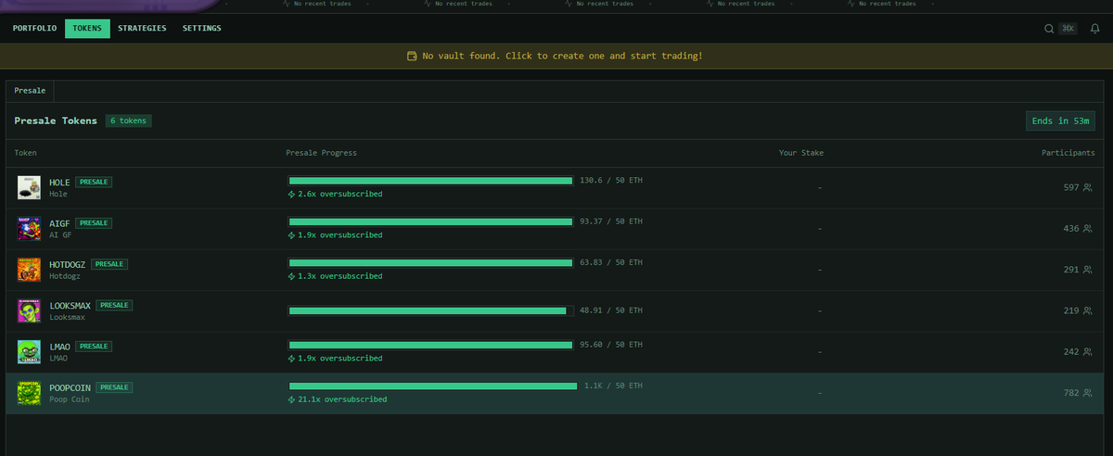1113x456 pixels.
Task: Click the POOPCOIN presale progress bar
Action: [431, 386]
